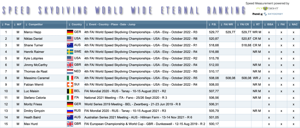Sort by ISSA column header
The height and width of the screenshot is (128, 300).
pyautogui.click(x=269, y=25)
